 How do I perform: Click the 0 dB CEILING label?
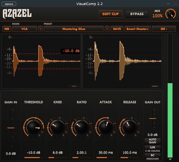(153, 151)
